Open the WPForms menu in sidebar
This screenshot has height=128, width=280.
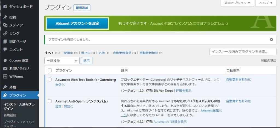point(16,76)
